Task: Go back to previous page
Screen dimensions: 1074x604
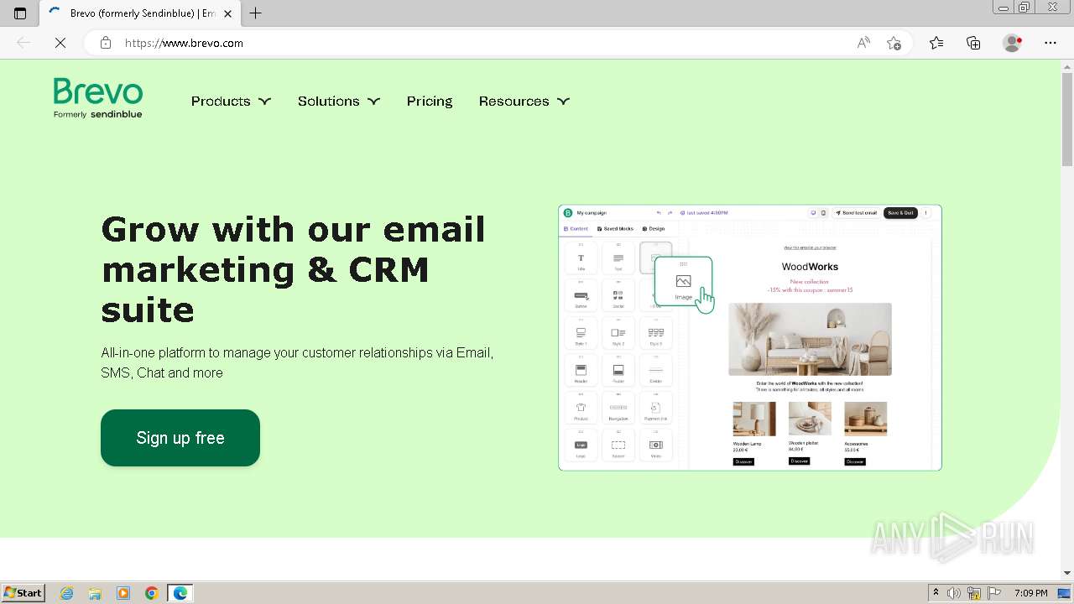Action: 23,43
